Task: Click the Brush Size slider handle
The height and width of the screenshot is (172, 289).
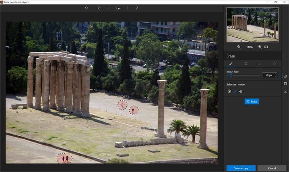Action: (x=231, y=75)
